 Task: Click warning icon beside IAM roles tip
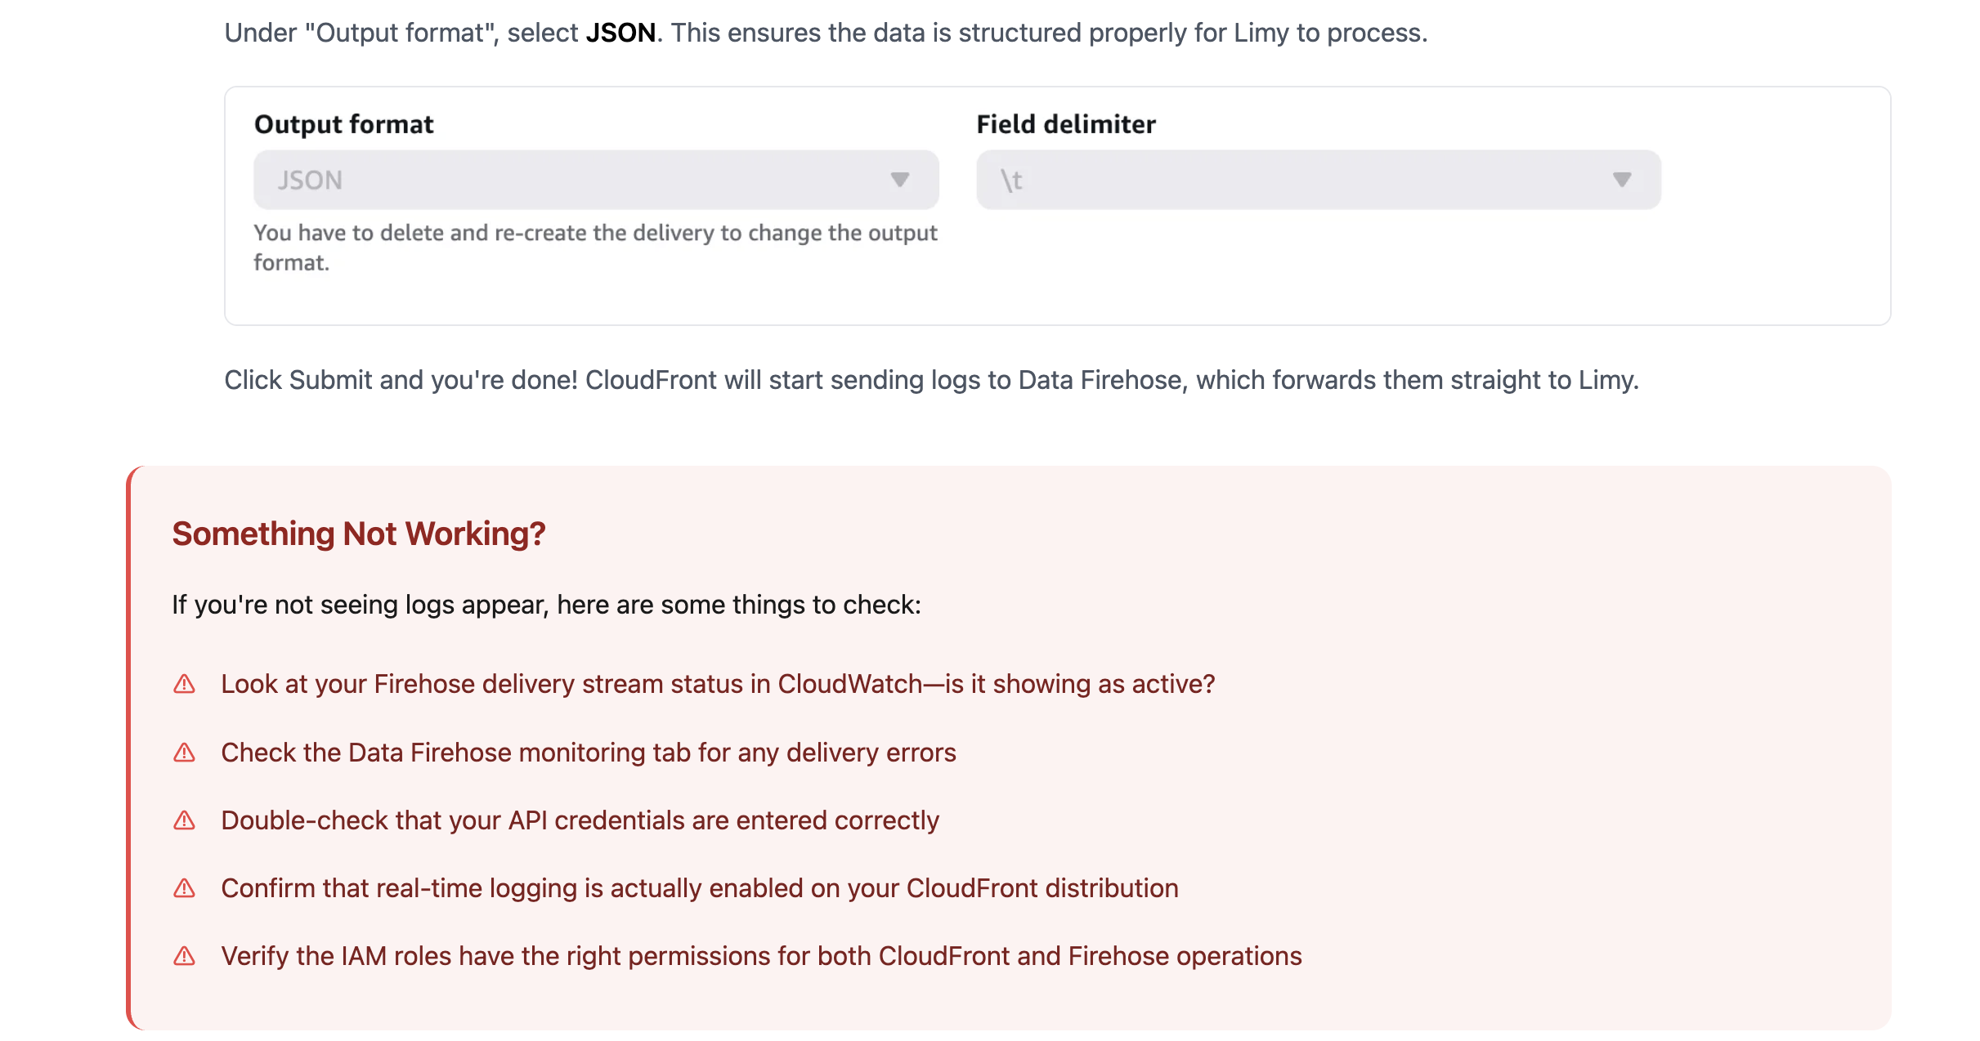pyautogui.click(x=185, y=956)
